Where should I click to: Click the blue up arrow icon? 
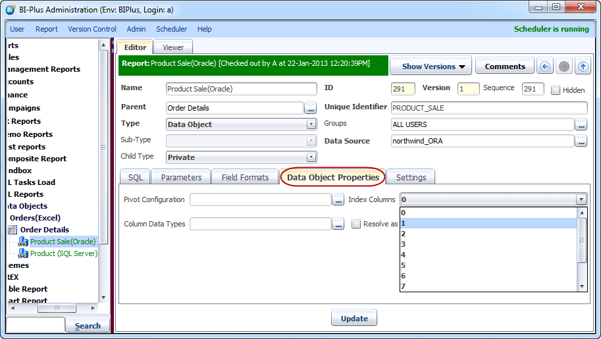pyautogui.click(x=583, y=66)
